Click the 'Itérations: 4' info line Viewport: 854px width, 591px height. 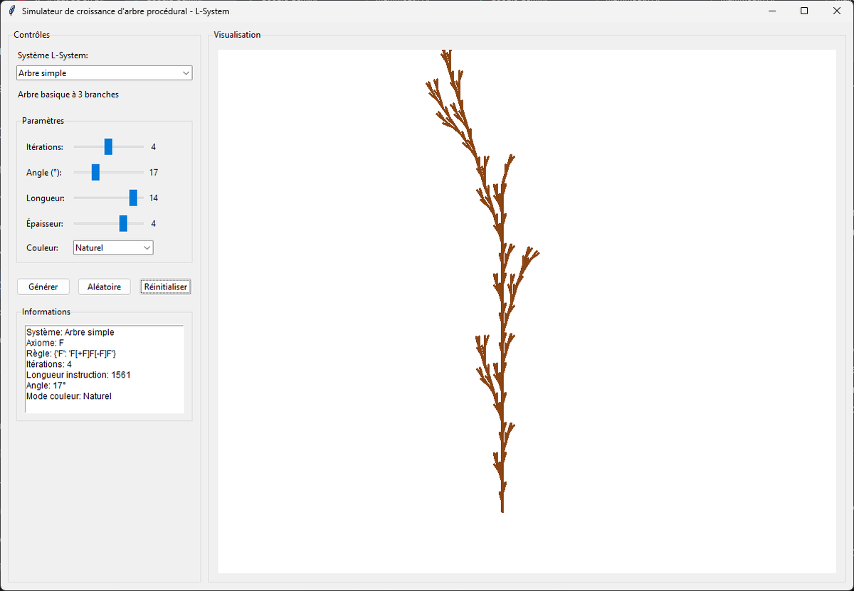click(49, 364)
